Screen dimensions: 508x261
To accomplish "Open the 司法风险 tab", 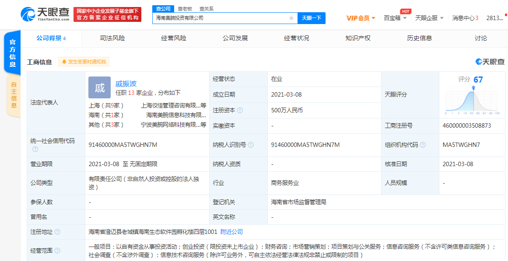I will click(x=112, y=38).
